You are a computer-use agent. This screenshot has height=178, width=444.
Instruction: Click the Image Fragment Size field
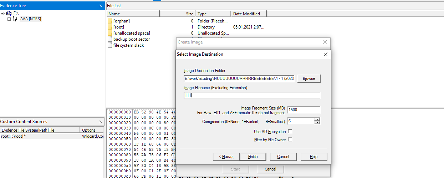(303, 110)
